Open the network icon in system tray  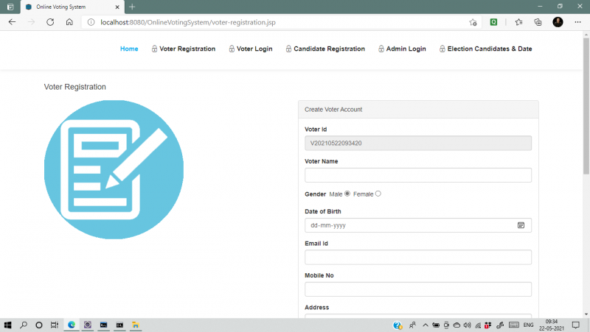pyautogui.click(x=478, y=325)
